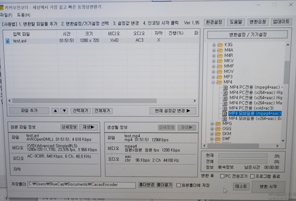Click the 업데이트 button
This screenshot has height=201, width=296.
pyautogui.click(x=281, y=22)
